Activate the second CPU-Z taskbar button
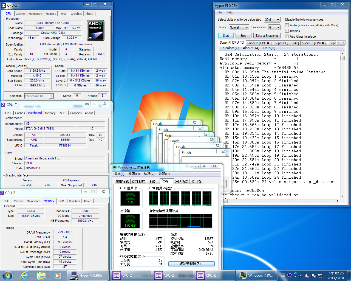This screenshot has height=281, width=351. pyautogui.click(x=172, y=275)
